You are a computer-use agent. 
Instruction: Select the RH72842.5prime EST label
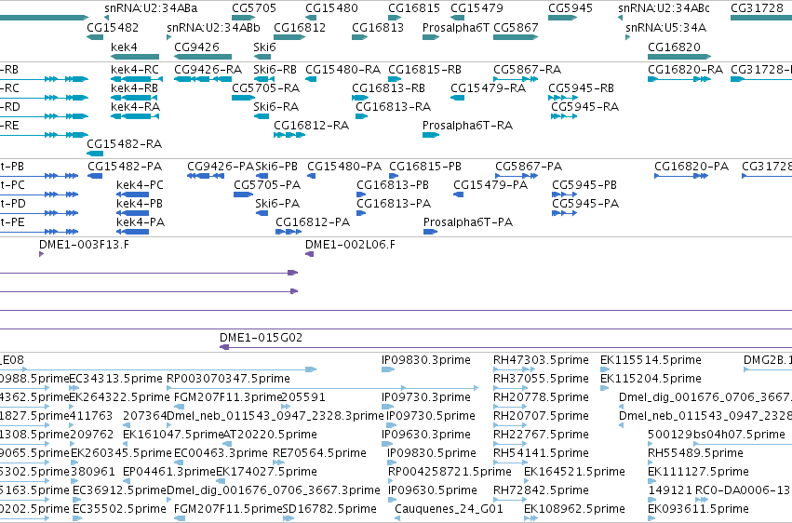click(x=541, y=490)
